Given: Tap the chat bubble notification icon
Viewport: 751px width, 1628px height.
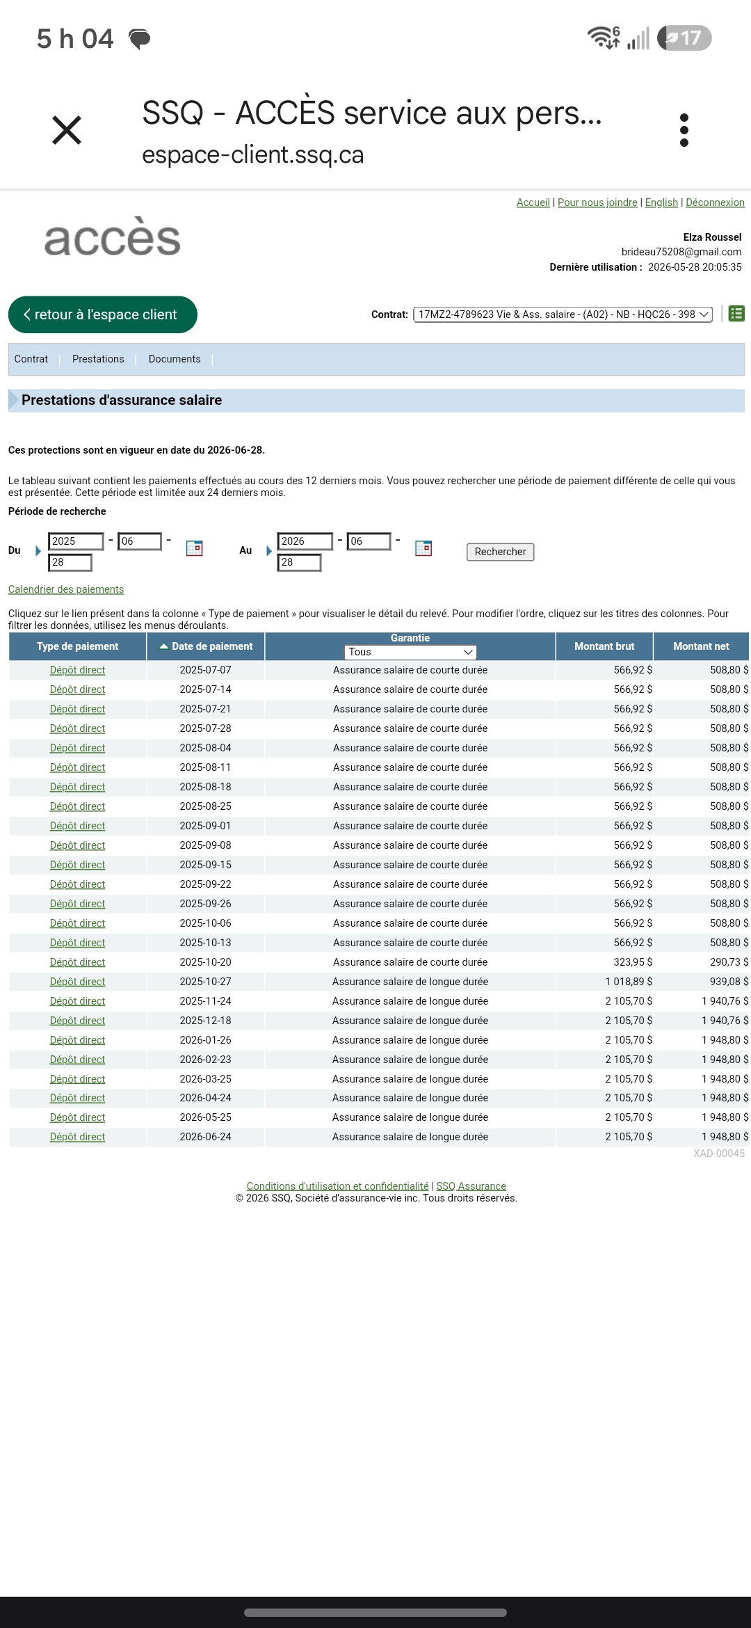Looking at the screenshot, I should coord(140,39).
